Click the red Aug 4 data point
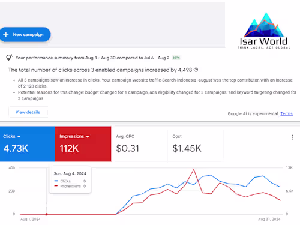Viewport: 300px width, 225px height. click(x=46, y=214)
